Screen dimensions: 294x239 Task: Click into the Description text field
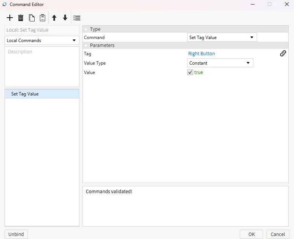(x=42, y=67)
